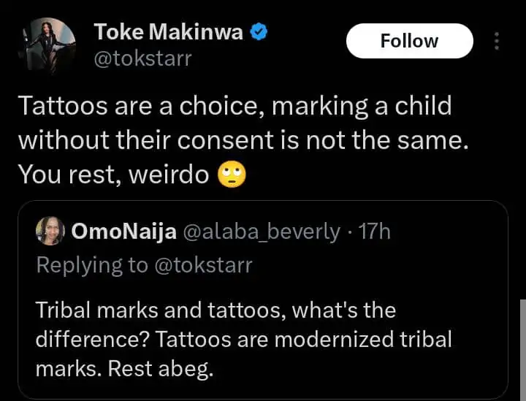Open Toke Makinwa's profile picture
526x401 pixels.
[x=48, y=45]
